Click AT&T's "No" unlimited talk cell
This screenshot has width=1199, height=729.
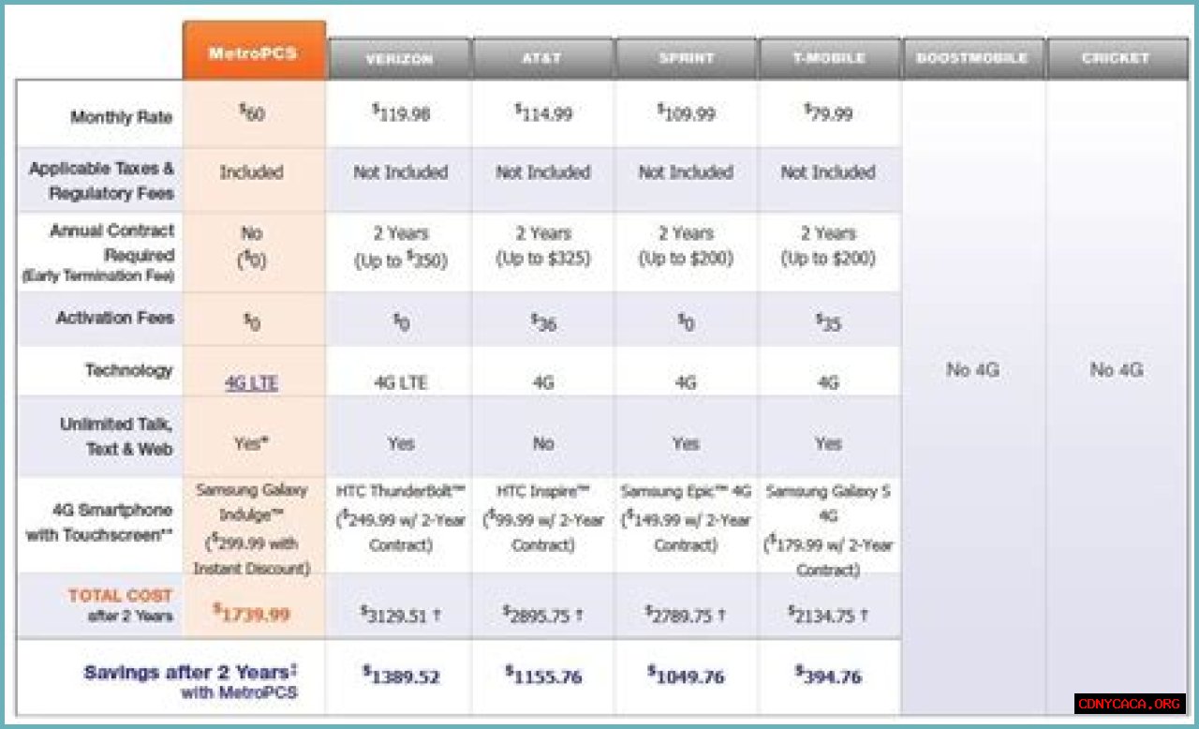[x=543, y=443]
